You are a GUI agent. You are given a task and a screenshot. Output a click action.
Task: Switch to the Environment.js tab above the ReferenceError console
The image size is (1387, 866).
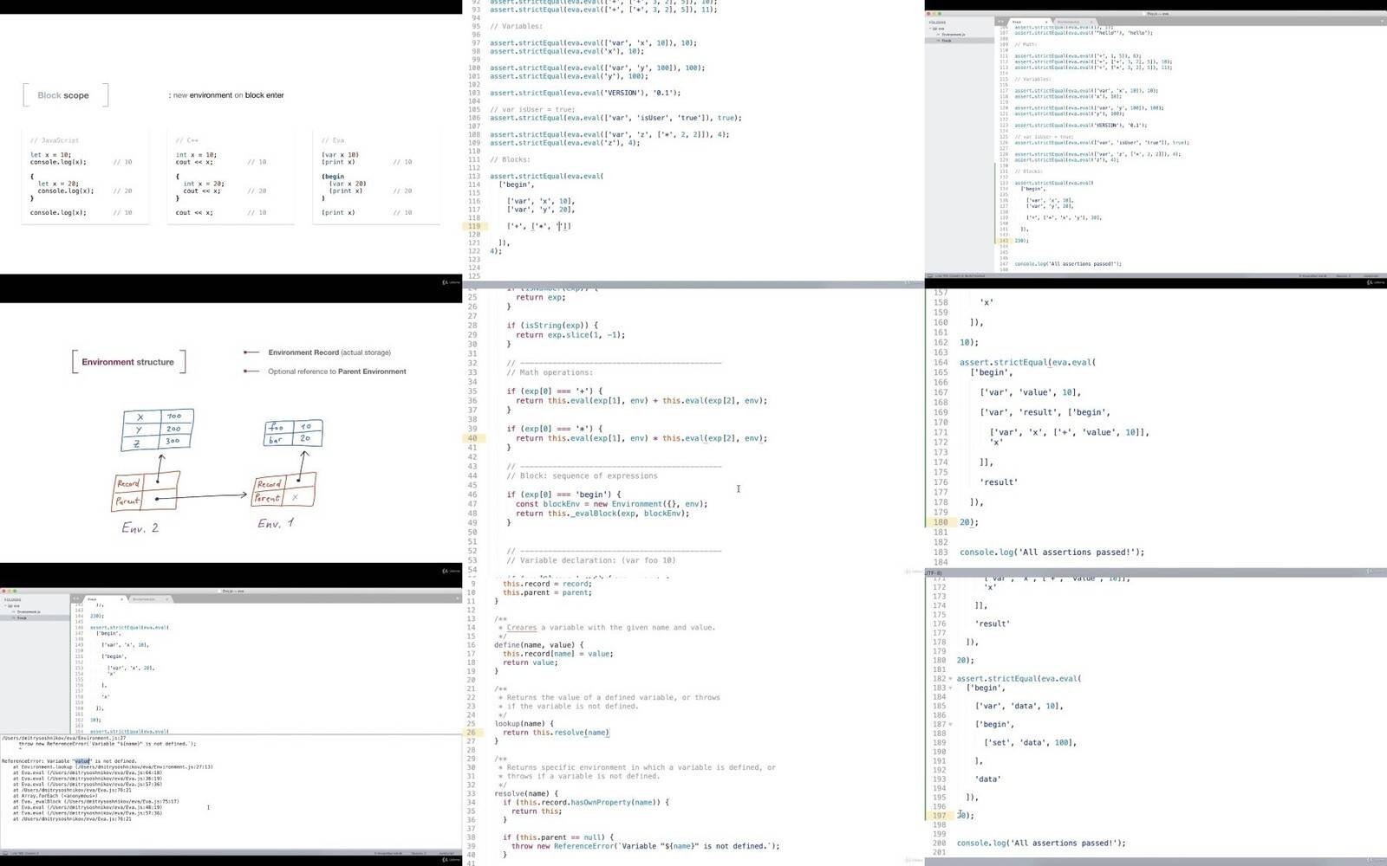pyautogui.click(x=150, y=598)
